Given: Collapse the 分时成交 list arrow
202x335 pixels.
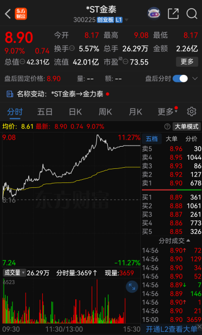Looking at the screenshot, I should [188, 241].
